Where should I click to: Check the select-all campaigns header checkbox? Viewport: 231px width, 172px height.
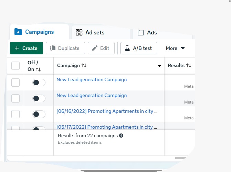coord(15,65)
